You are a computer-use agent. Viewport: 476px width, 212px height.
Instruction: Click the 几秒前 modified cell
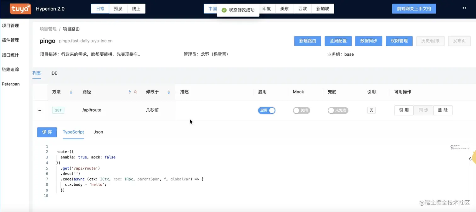(x=152, y=110)
